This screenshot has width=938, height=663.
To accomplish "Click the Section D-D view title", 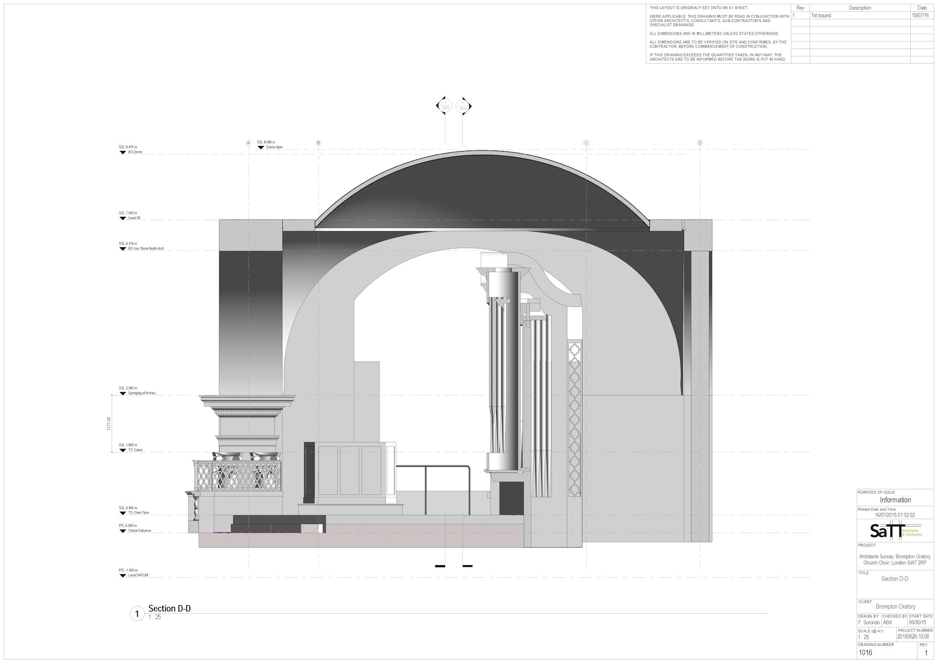I will [x=169, y=609].
